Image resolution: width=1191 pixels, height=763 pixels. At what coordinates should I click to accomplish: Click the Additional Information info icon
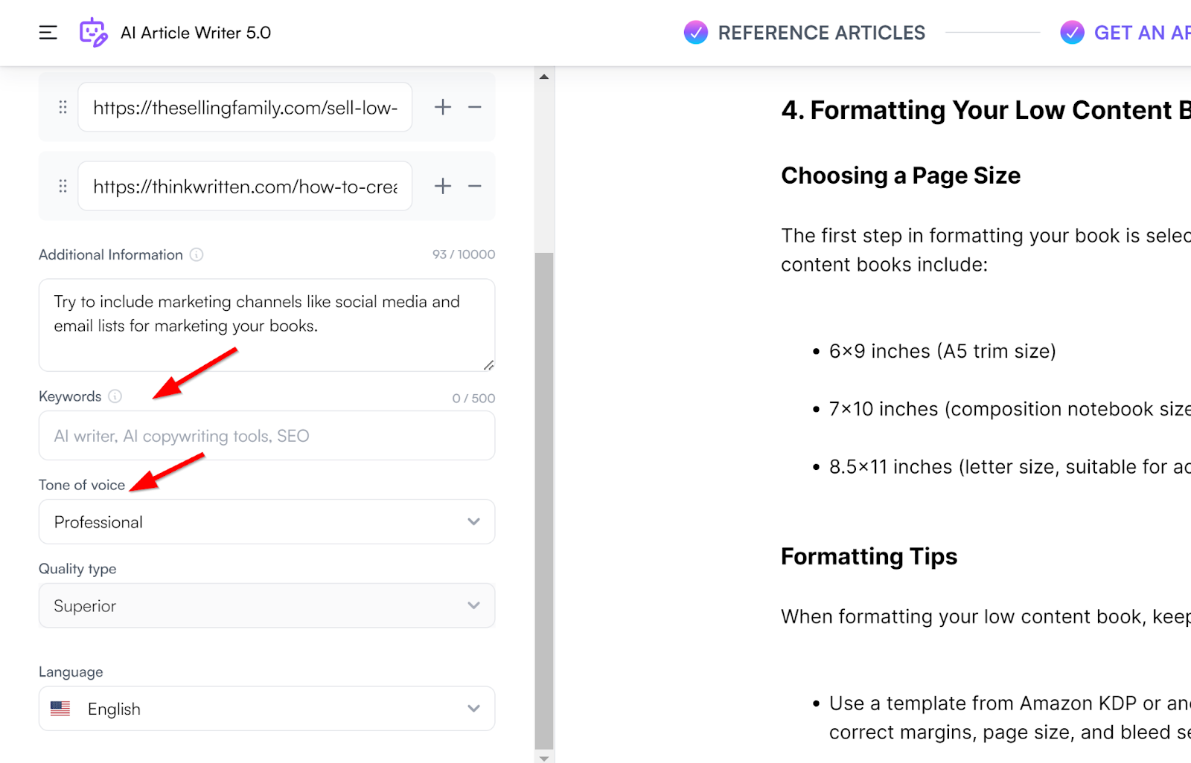197,255
